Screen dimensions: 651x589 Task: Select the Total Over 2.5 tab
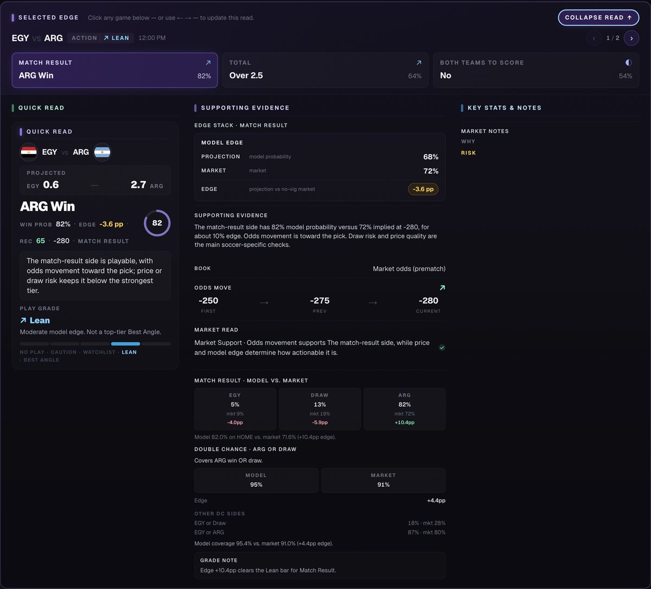(325, 70)
